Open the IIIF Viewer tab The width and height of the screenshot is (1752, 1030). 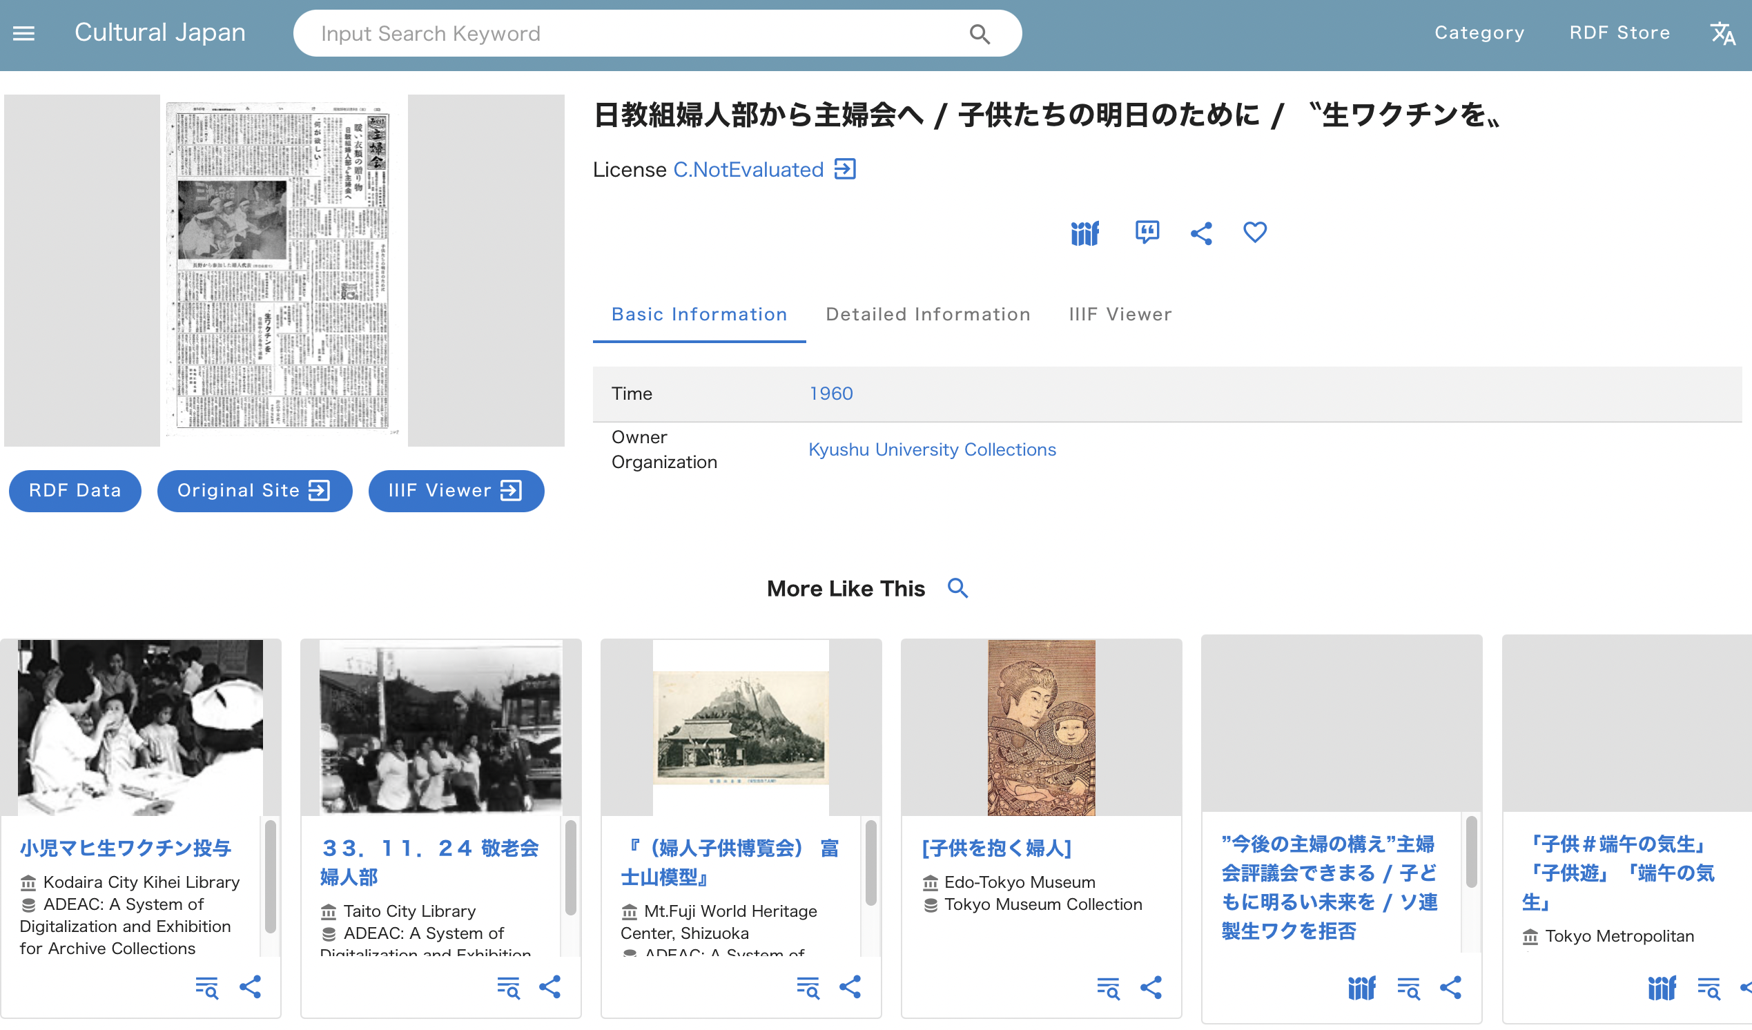pos(1120,314)
